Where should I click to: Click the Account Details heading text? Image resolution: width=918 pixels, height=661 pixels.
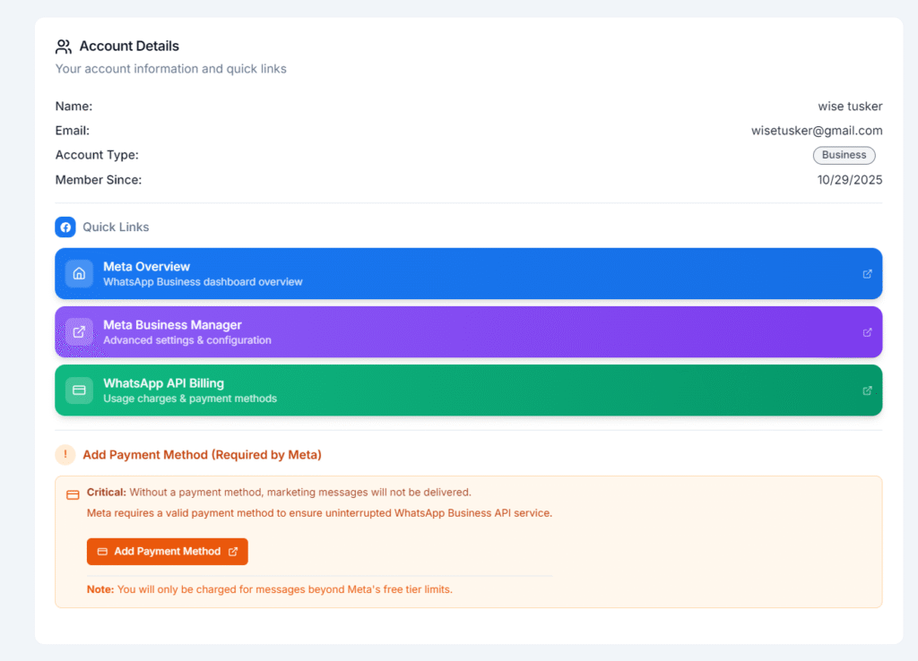[x=129, y=47]
